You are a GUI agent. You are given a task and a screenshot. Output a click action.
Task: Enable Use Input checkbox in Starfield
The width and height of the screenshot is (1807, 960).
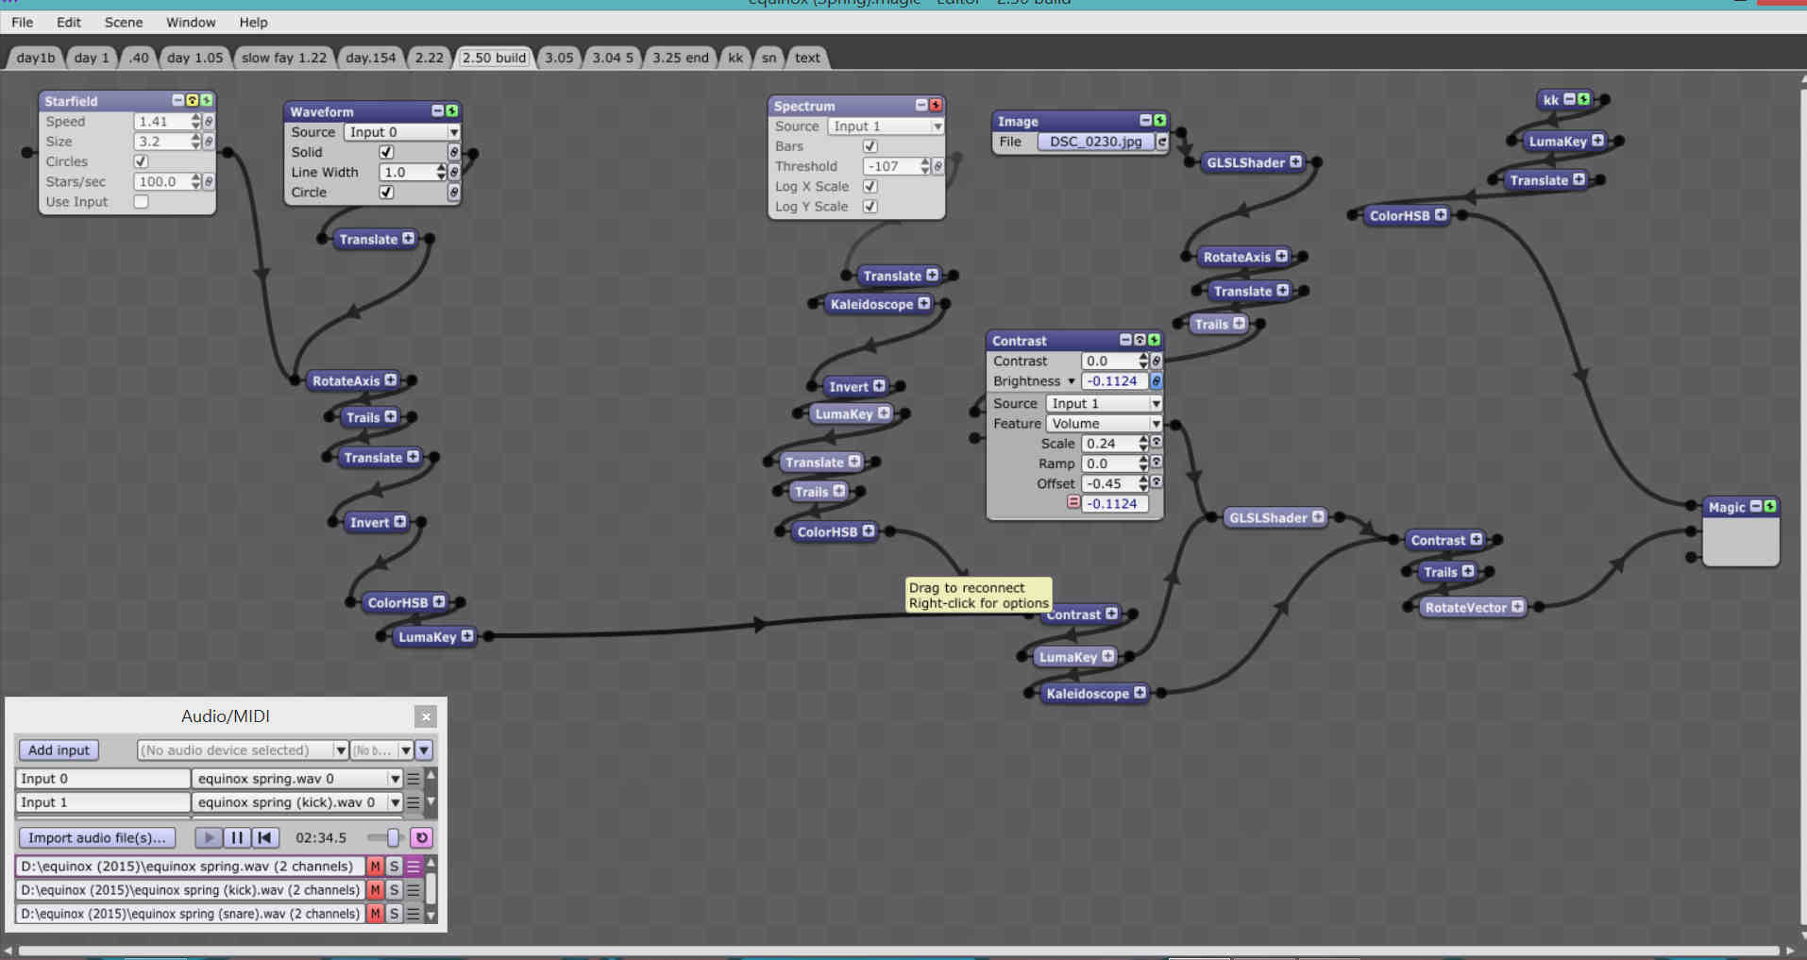[x=141, y=201]
